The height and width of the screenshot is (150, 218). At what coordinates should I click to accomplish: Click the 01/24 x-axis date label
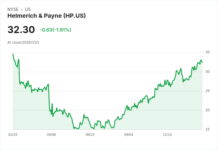coord(13,135)
